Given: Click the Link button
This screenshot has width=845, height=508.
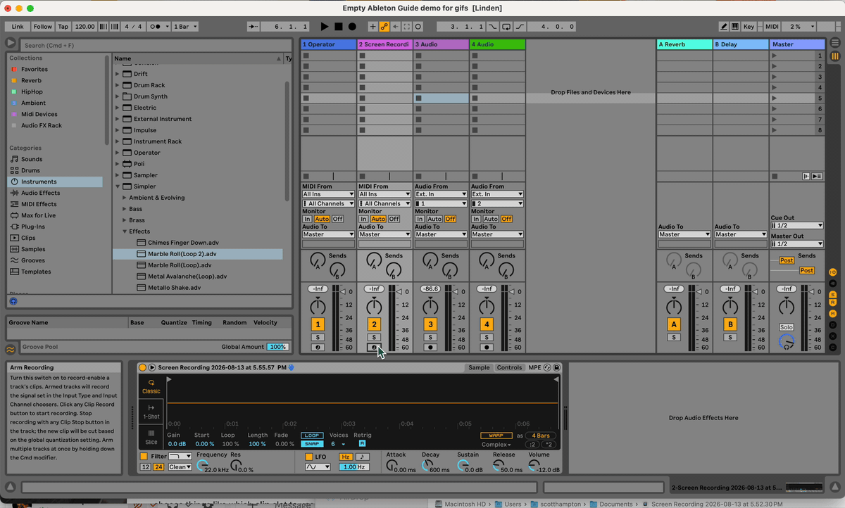Looking at the screenshot, I should tap(18, 27).
